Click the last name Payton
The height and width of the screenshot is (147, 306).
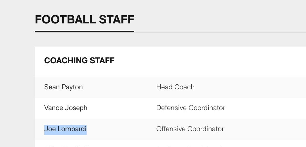(72, 87)
